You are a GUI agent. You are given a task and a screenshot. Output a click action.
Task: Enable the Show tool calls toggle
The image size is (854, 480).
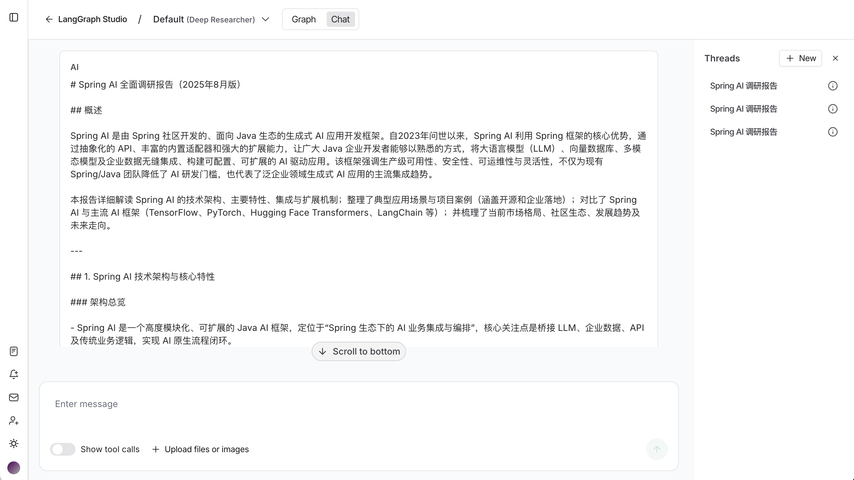pyautogui.click(x=62, y=449)
